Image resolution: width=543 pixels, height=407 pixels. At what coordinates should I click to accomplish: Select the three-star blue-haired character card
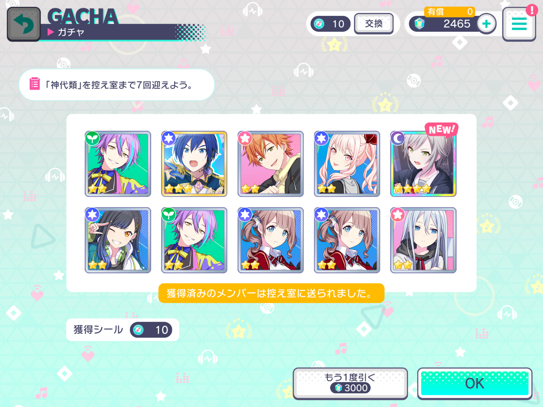pos(194,164)
